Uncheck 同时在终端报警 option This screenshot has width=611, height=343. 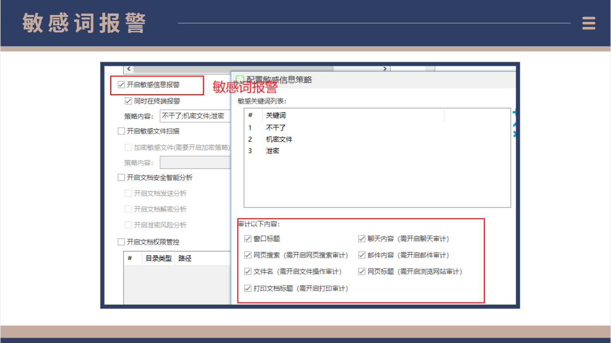coord(128,101)
